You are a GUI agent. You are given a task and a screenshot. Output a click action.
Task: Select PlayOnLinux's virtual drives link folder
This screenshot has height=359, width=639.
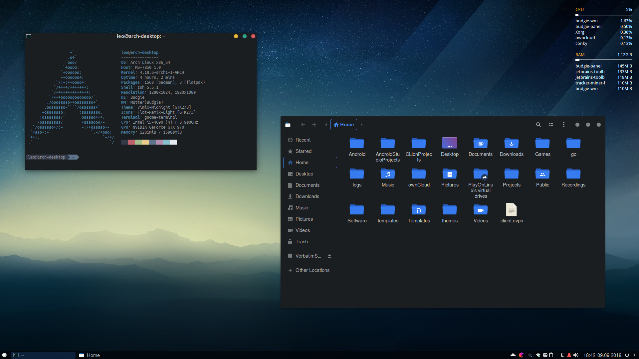pos(481,183)
